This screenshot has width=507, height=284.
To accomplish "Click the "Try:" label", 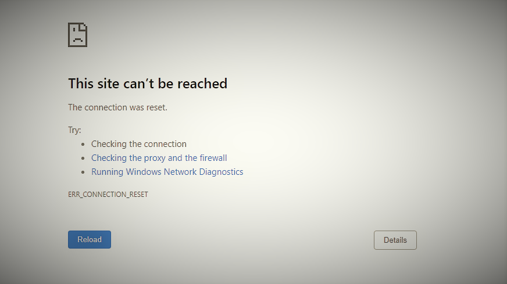I will pos(74,130).
